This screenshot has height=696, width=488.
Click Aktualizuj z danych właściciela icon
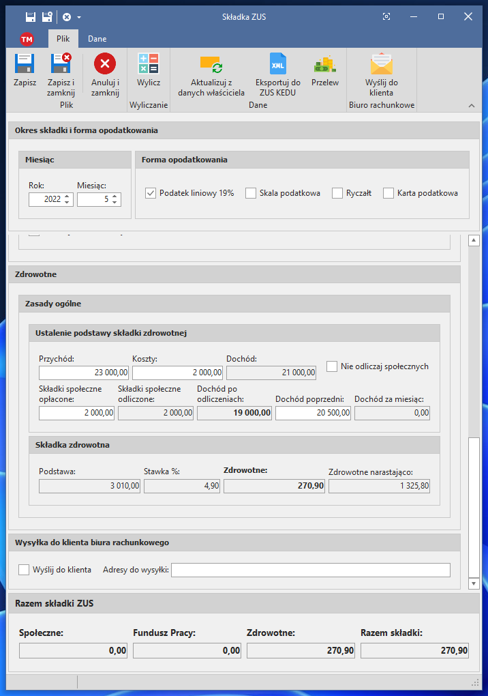(x=211, y=65)
